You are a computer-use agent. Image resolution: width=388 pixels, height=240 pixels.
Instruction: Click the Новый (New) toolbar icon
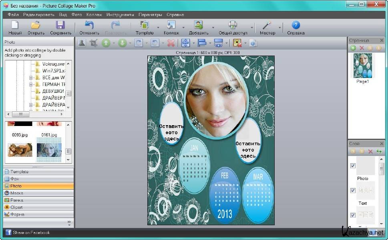point(15,26)
